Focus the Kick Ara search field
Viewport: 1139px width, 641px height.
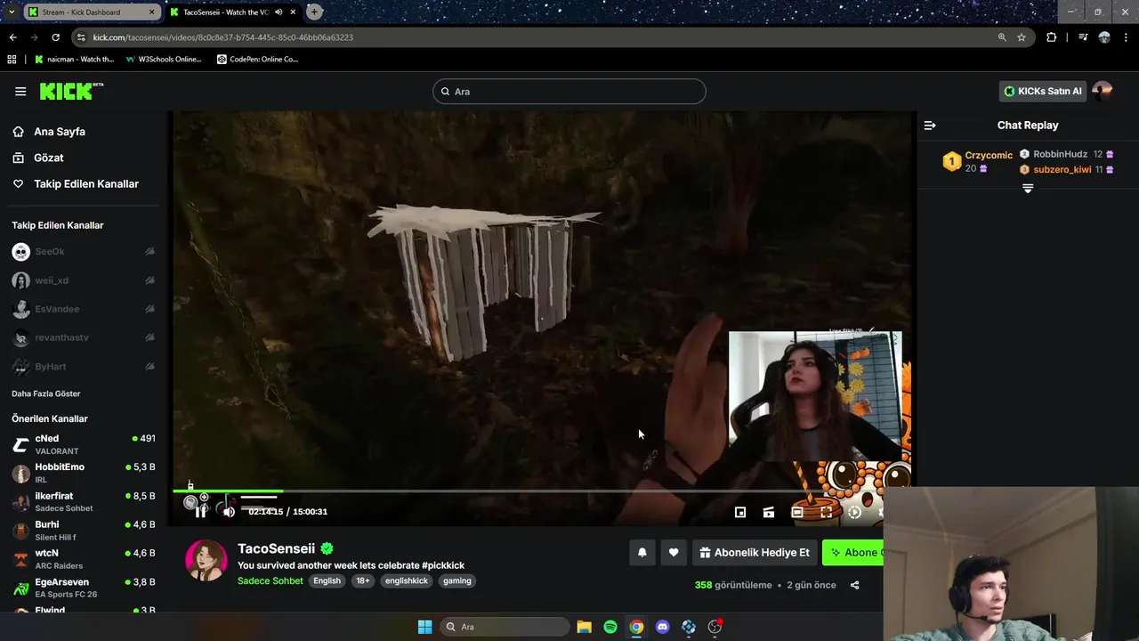(x=569, y=91)
